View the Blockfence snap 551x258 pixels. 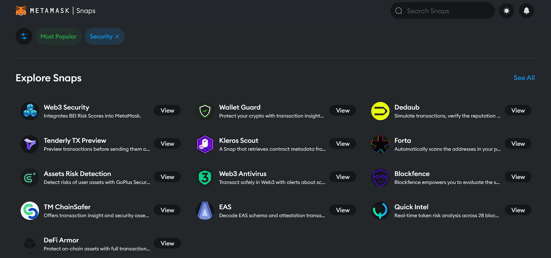518,177
